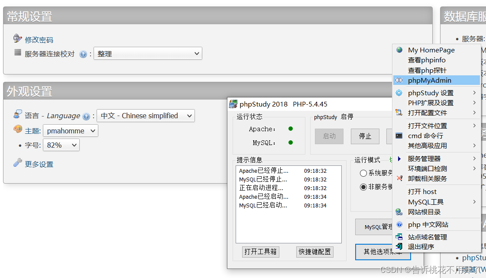Open the 更多设置 link
The width and height of the screenshot is (486, 278).
[x=39, y=164]
